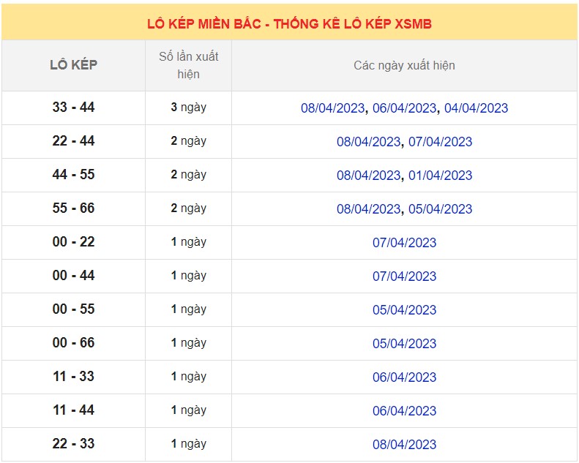
Task: Click the Các ngày xuất hiện column header
Action: [x=404, y=65]
